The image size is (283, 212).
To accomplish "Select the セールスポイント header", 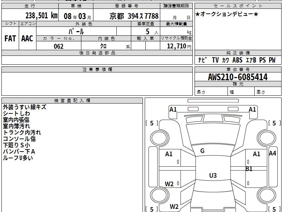I will pos(238,6).
